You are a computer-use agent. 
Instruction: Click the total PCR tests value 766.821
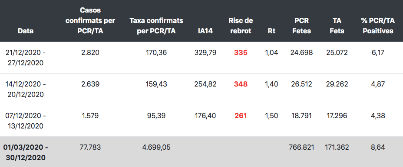301,147
